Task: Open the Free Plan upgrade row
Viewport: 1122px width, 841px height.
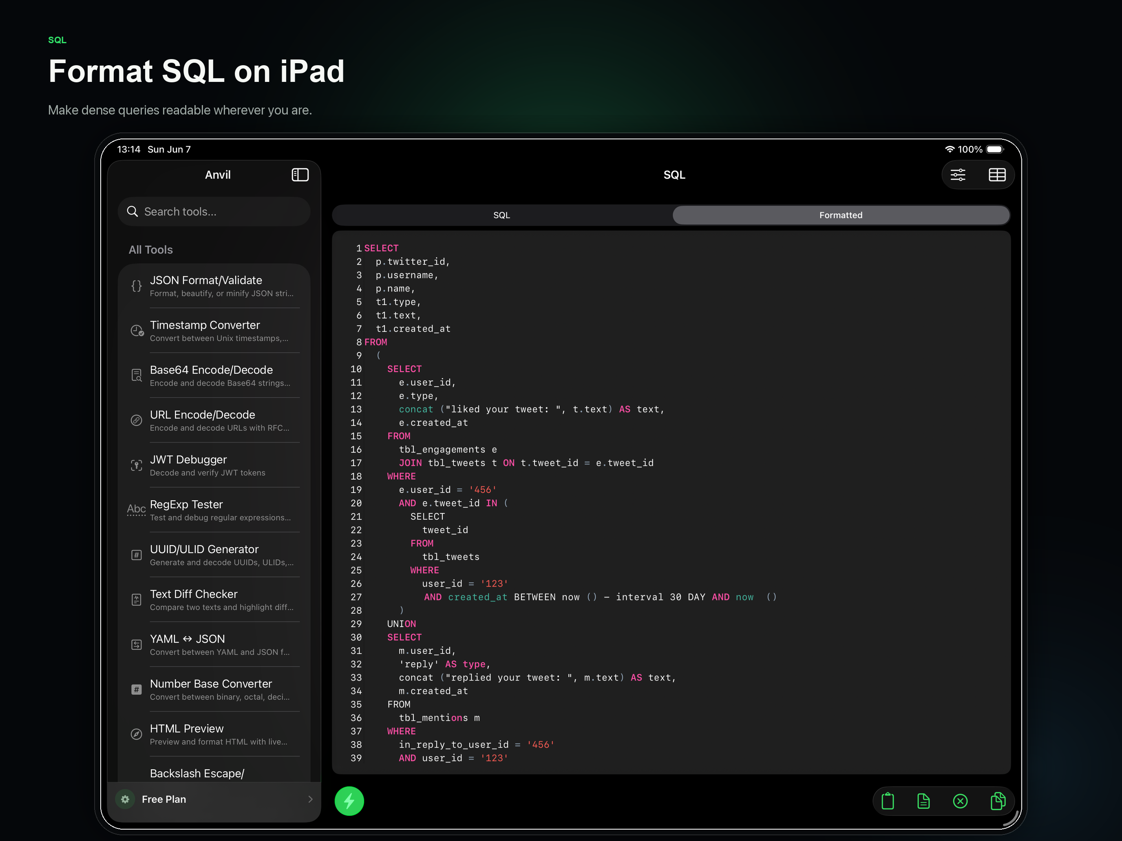Action: point(214,799)
